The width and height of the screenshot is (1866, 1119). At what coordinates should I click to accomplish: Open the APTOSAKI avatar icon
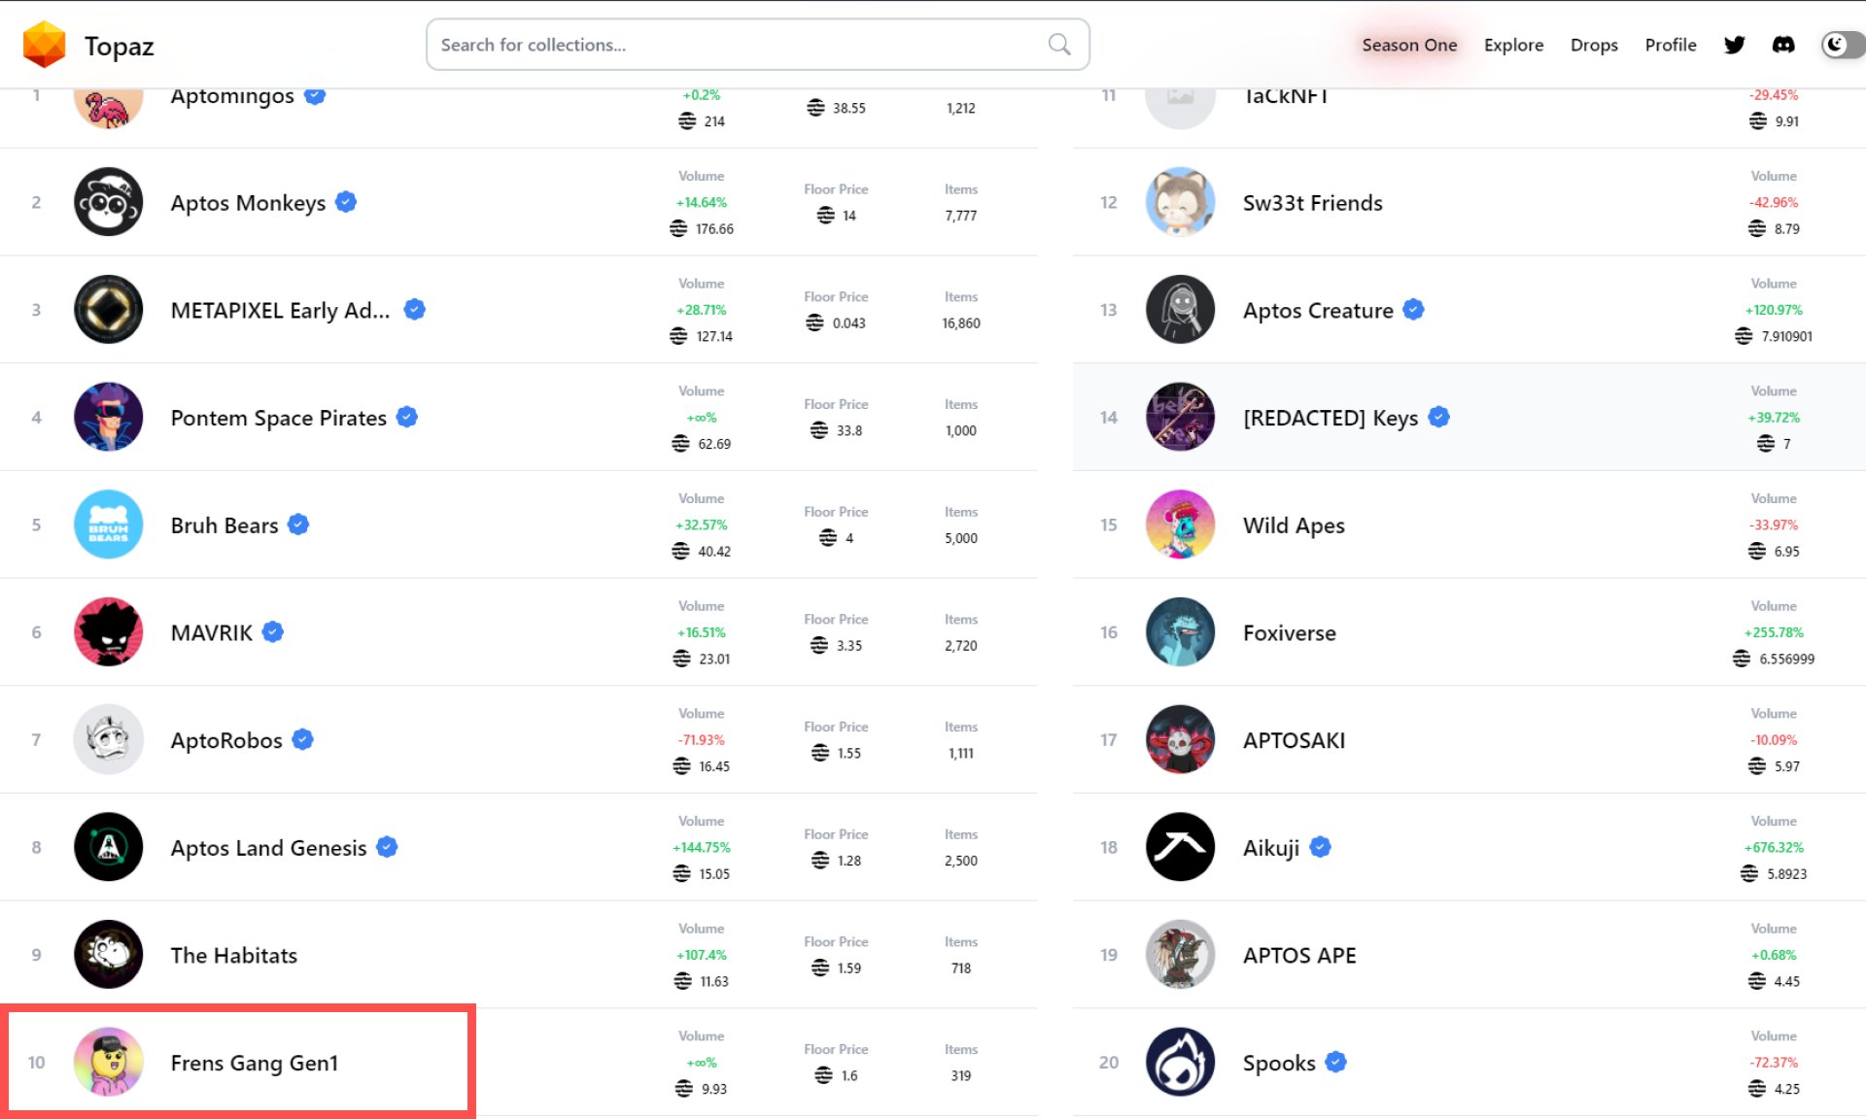pos(1181,739)
